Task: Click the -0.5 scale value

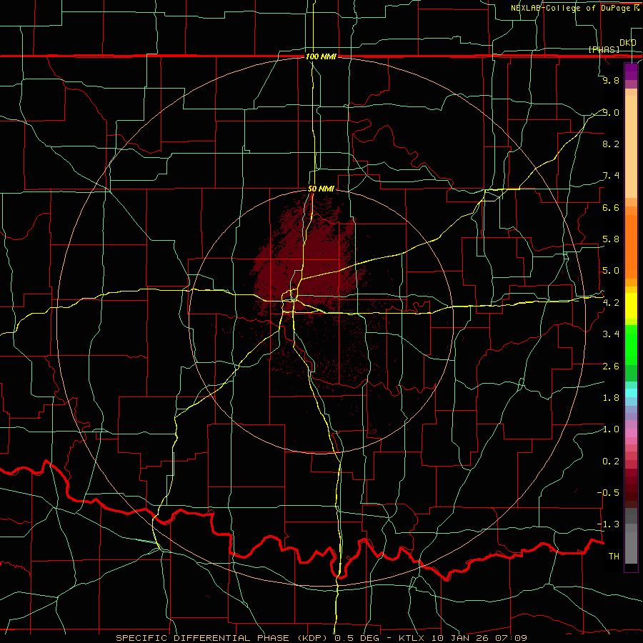Action: [608, 493]
